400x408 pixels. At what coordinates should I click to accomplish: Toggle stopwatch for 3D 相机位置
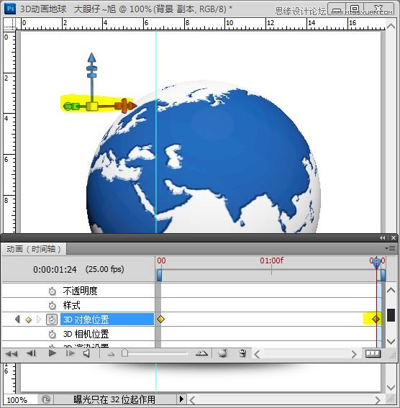coord(53,334)
